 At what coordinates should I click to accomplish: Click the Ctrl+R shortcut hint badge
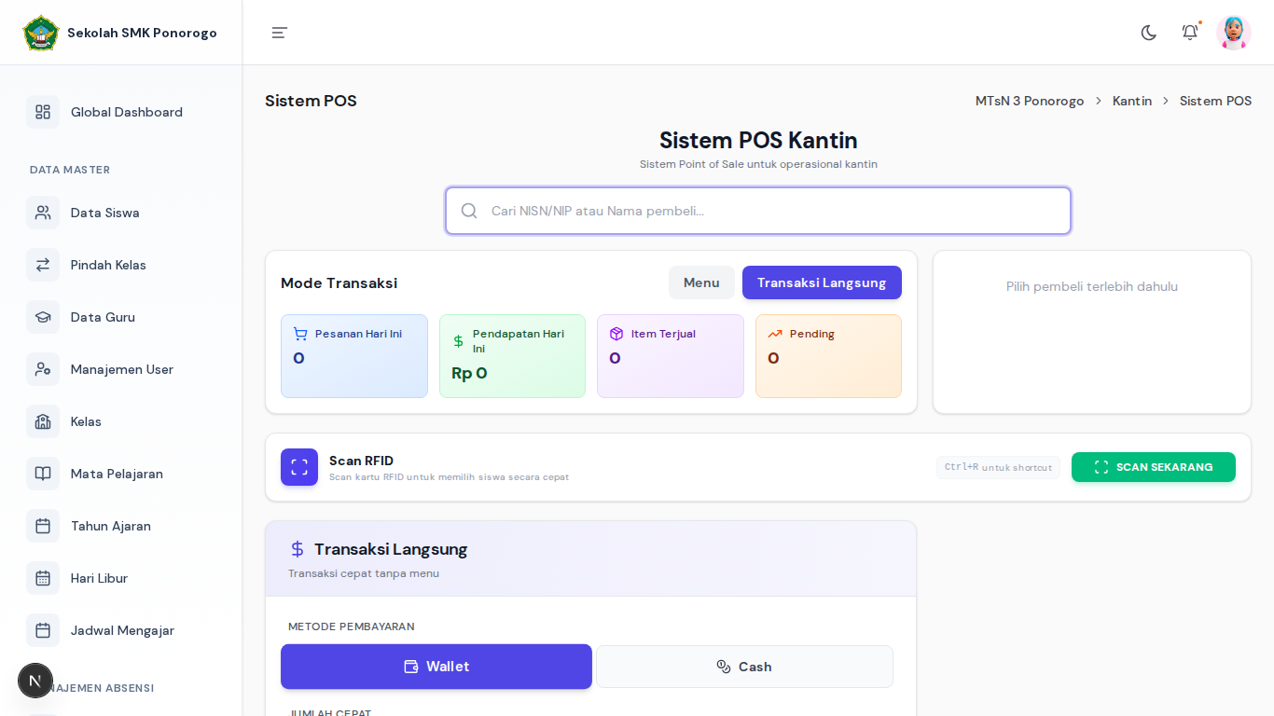coord(998,467)
